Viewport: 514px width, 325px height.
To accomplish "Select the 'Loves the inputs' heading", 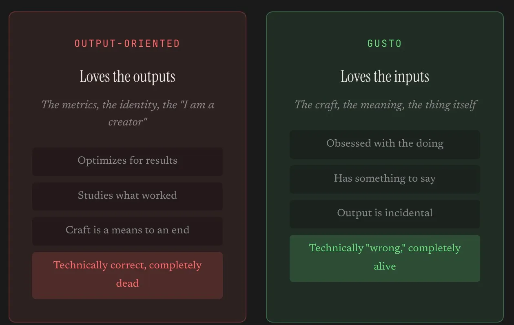I will 385,77.
